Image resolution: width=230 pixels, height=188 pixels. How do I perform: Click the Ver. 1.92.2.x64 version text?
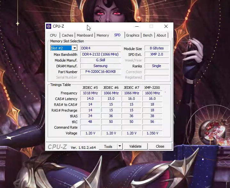coord(83,148)
